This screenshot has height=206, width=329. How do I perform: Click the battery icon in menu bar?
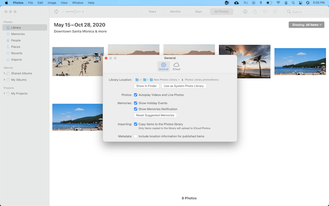(269, 3)
